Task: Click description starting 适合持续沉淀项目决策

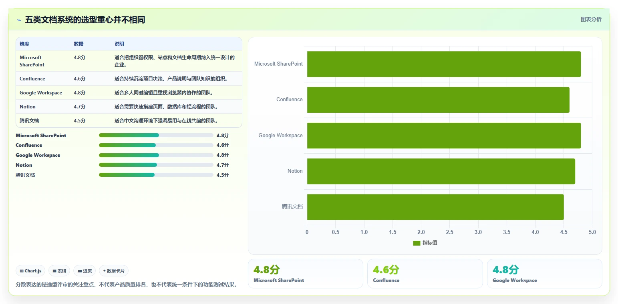Action: click(171, 79)
